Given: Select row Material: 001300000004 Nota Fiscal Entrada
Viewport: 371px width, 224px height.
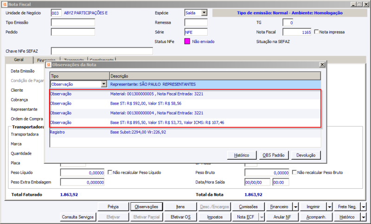Looking at the screenshot, I should (185, 113).
